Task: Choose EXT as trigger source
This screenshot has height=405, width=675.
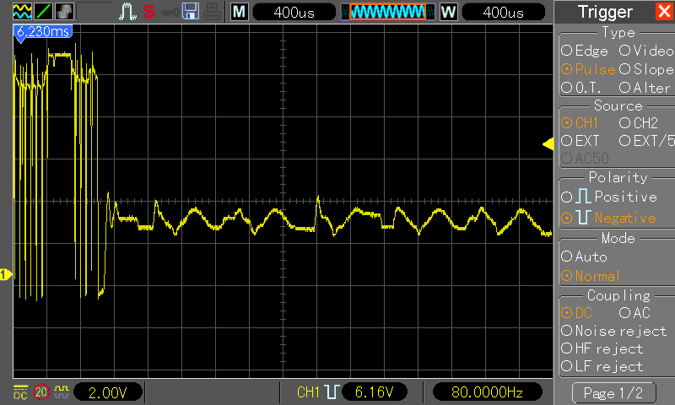Action: tap(580, 141)
